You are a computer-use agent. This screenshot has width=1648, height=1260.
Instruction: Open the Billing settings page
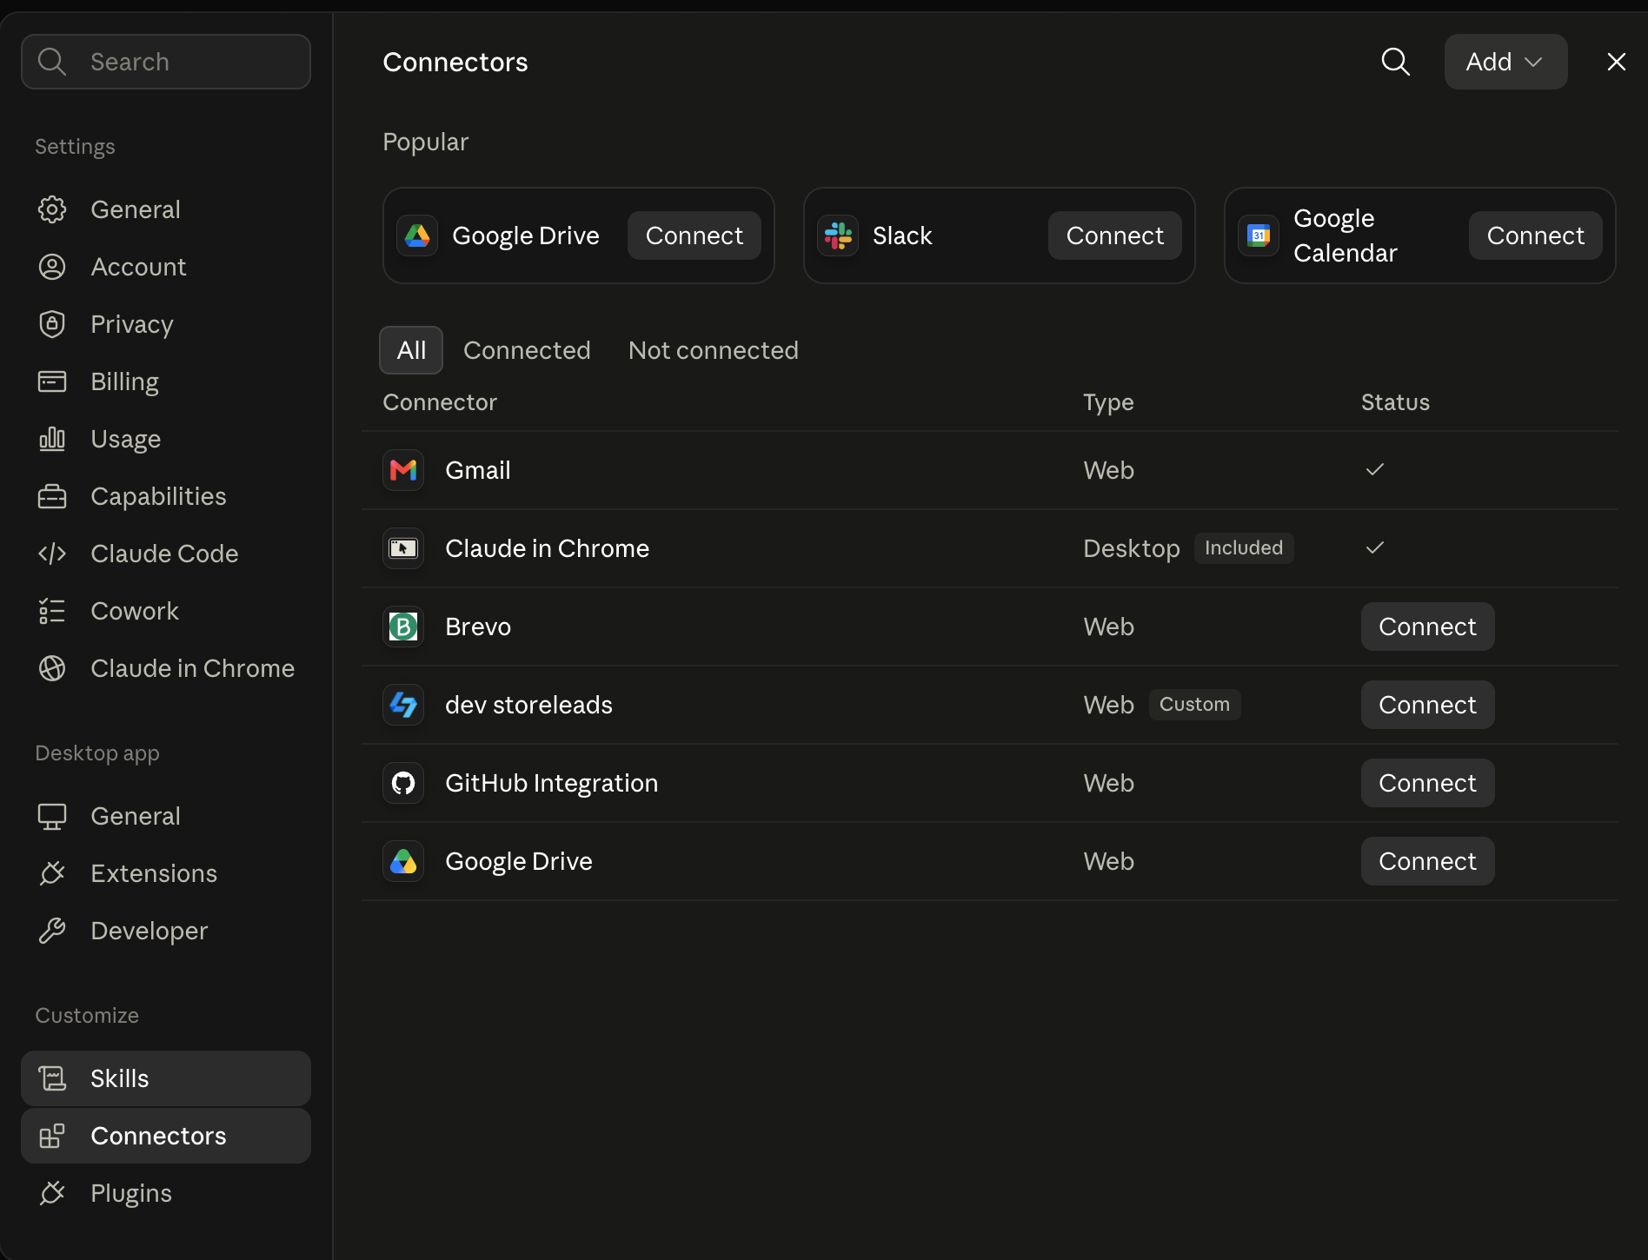(x=166, y=381)
